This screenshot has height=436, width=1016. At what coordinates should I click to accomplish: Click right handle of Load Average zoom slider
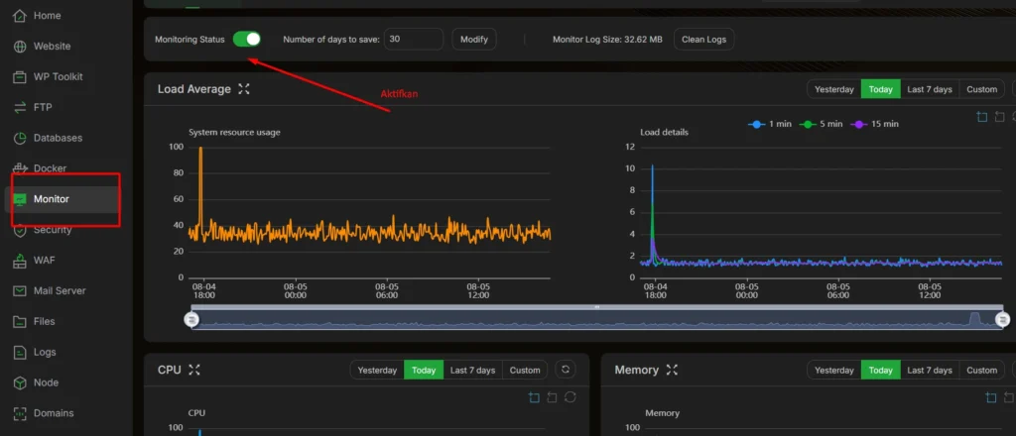pyautogui.click(x=1002, y=319)
